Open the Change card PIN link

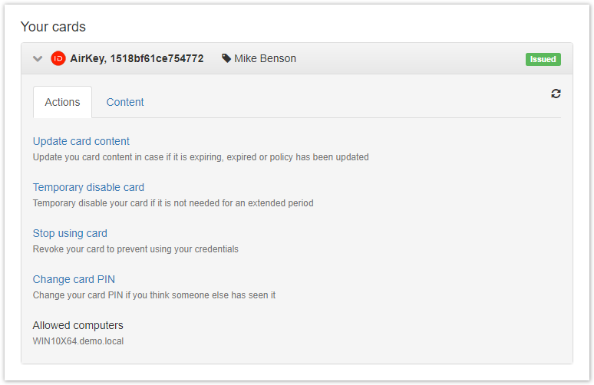click(x=74, y=279)
